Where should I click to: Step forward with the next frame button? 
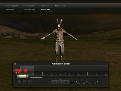click(66, 82)
